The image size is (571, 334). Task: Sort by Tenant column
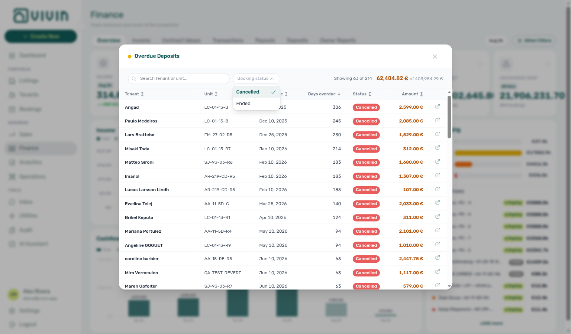click(134, 94)
